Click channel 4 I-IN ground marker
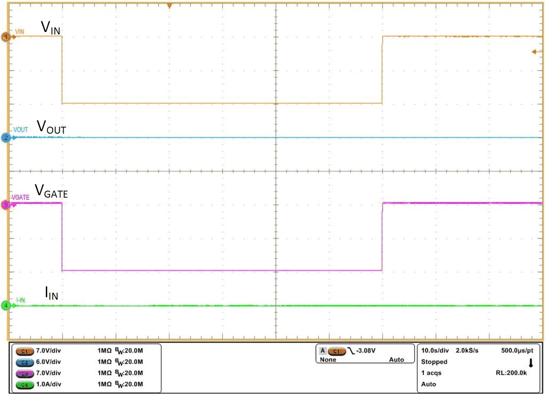The width and height of the screenshot is (547, 394). [x=6, y=305]
